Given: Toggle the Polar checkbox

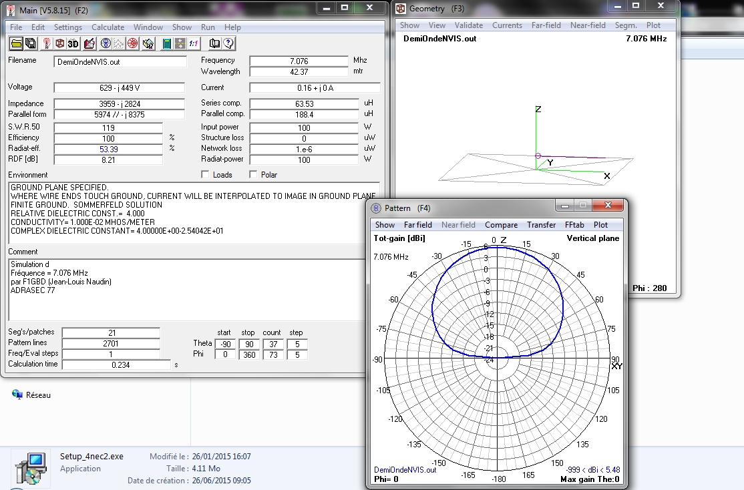Looking at the screenshot, I should (x=253, y=175).
